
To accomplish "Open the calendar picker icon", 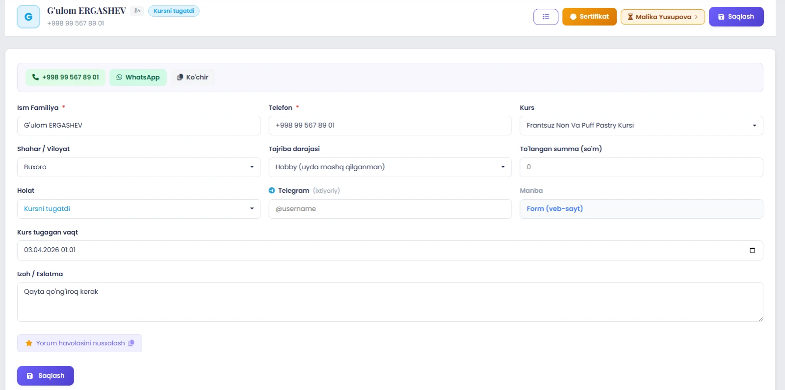I will tap(752, 250).
